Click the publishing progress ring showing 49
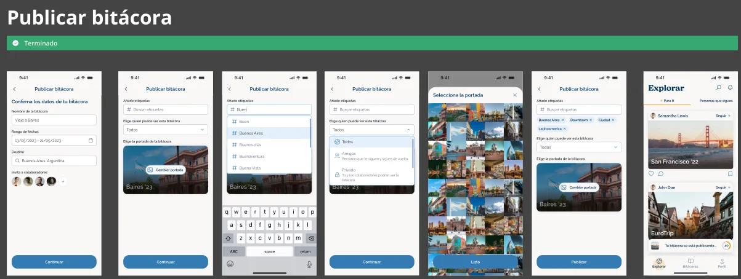The image size is (741, 279). [x=726, y=246]
